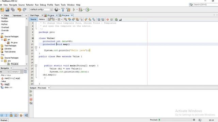Open the Navigate menu

point(13,5)
